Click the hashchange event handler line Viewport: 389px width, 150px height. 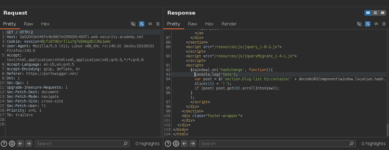[232, 70]
